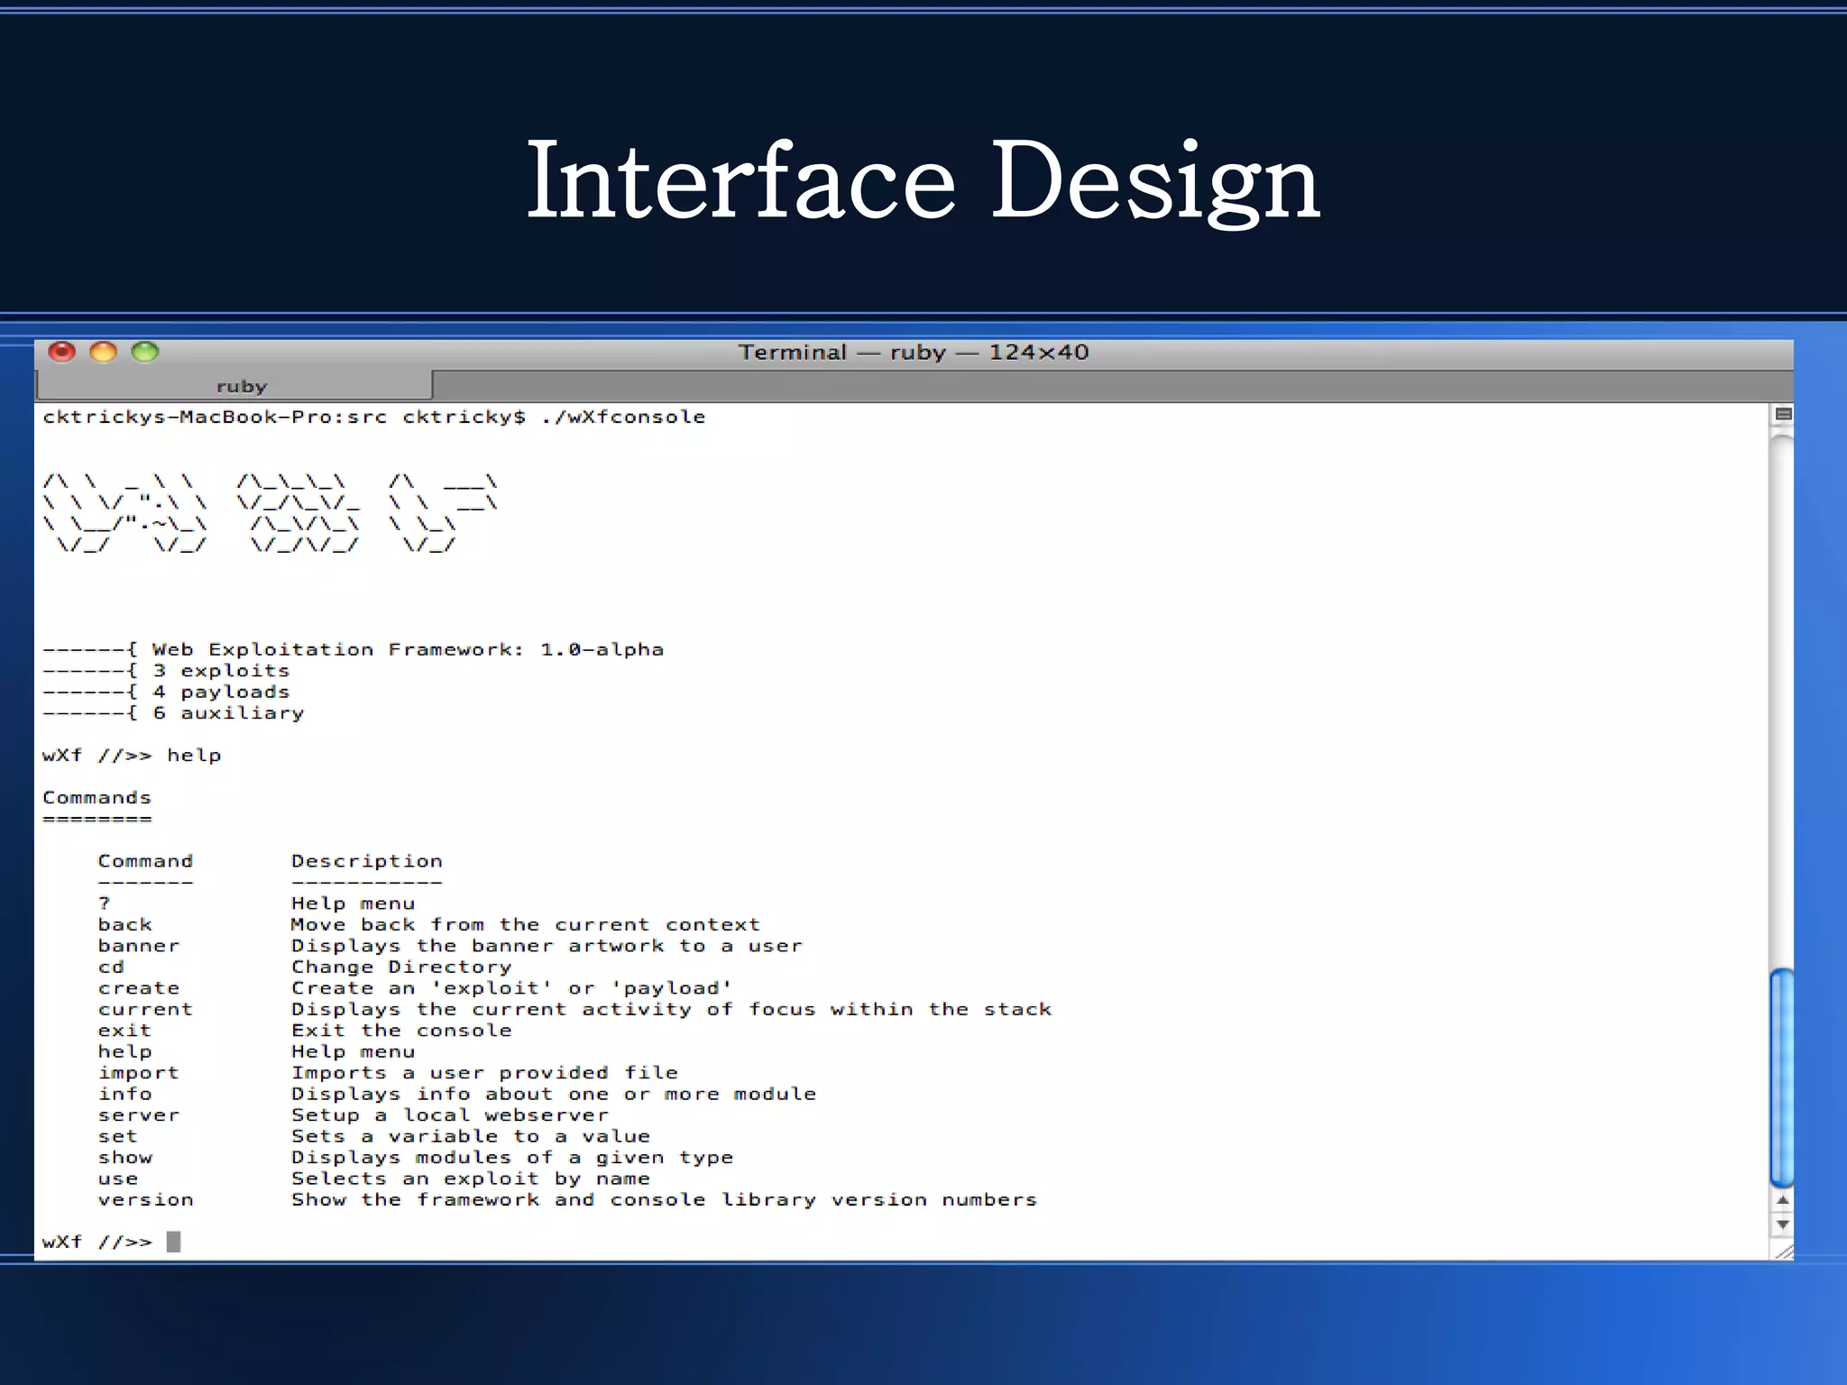Click the 'current' command entry
Image resolution: width=1847 pixels, height=1385 pixels.
145,1009
